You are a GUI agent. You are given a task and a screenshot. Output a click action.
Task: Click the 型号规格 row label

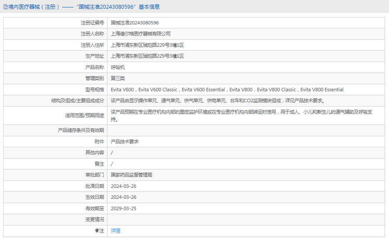tap(95, 90)
